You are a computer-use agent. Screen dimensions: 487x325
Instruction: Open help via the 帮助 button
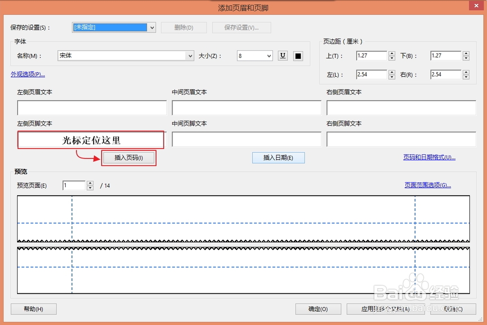pos(33,309)
